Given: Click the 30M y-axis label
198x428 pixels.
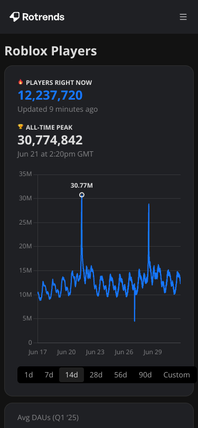Looking at the screenshot, I should click(26, 198).
